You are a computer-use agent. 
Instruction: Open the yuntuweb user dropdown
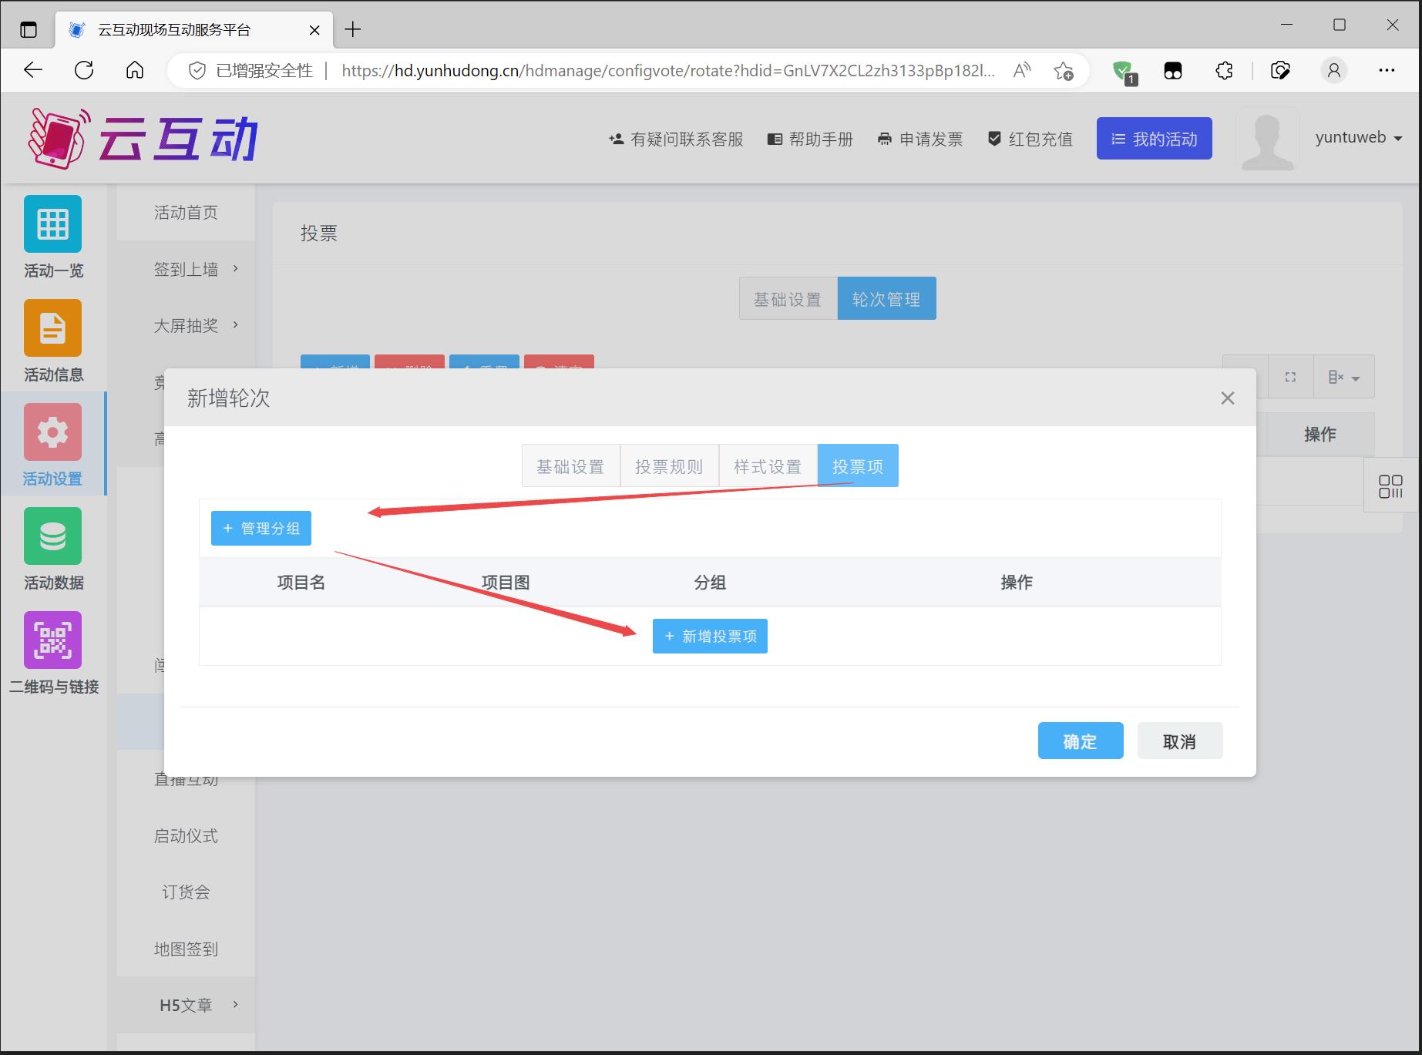click(1358, 138)
